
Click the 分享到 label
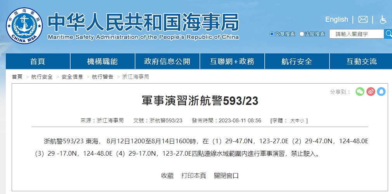pyautogui.click(x=340, y=92)
